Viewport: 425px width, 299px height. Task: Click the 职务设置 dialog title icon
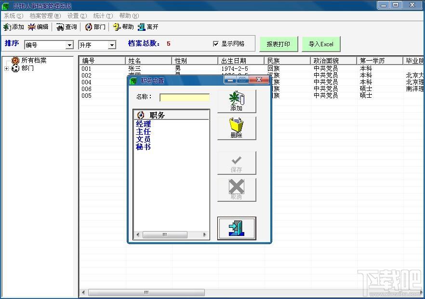(133, 81)
